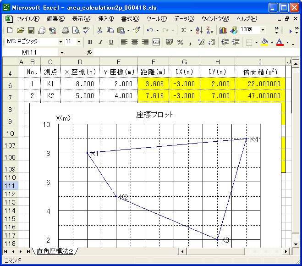
Task: Open the ファイル(F) menu
Action: 28,19
